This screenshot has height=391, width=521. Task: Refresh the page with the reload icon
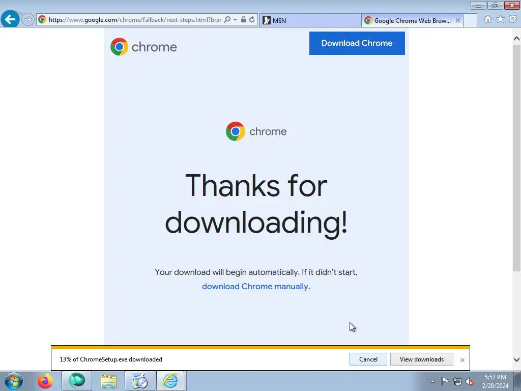(252, 20)
